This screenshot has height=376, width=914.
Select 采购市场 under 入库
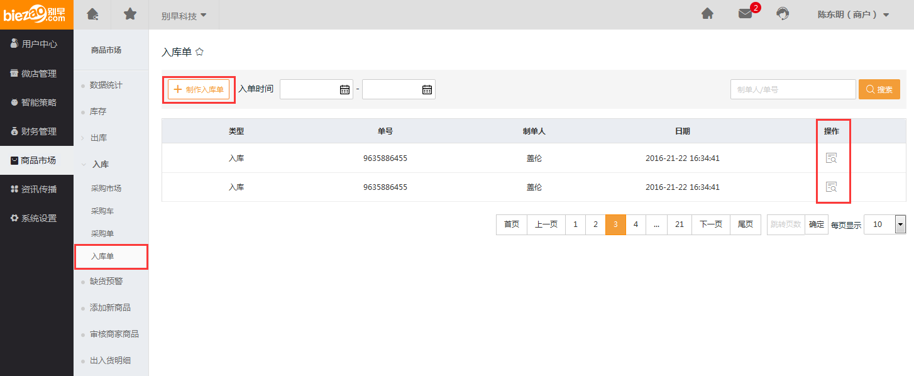[x=106, y=189]
